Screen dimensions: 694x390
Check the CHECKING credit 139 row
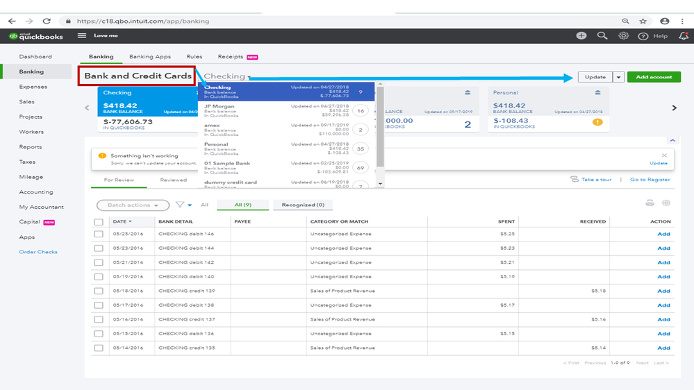point(99,291)
